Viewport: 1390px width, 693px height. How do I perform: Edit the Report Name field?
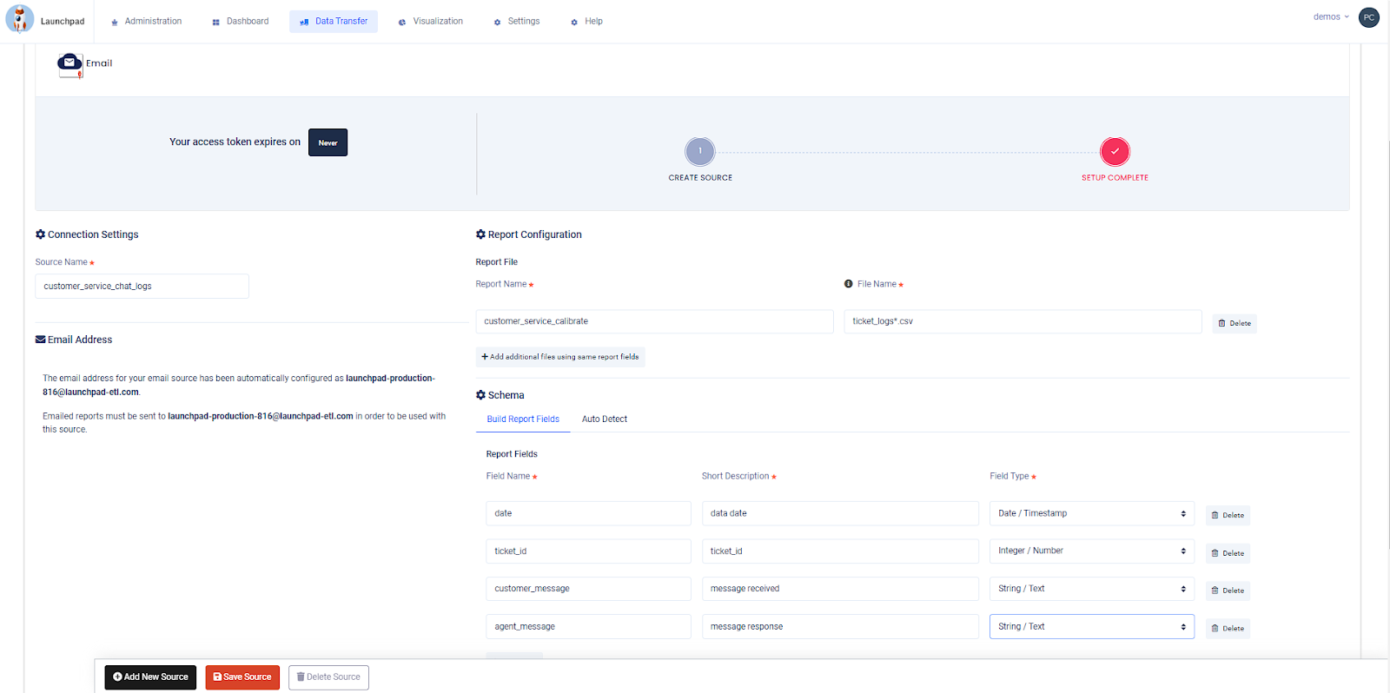coord(654,321)
